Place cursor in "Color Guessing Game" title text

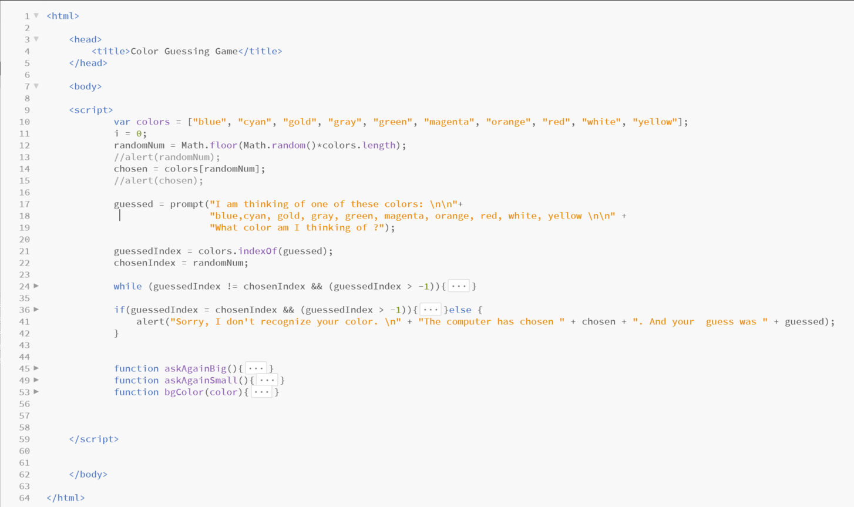pos(184,51)
